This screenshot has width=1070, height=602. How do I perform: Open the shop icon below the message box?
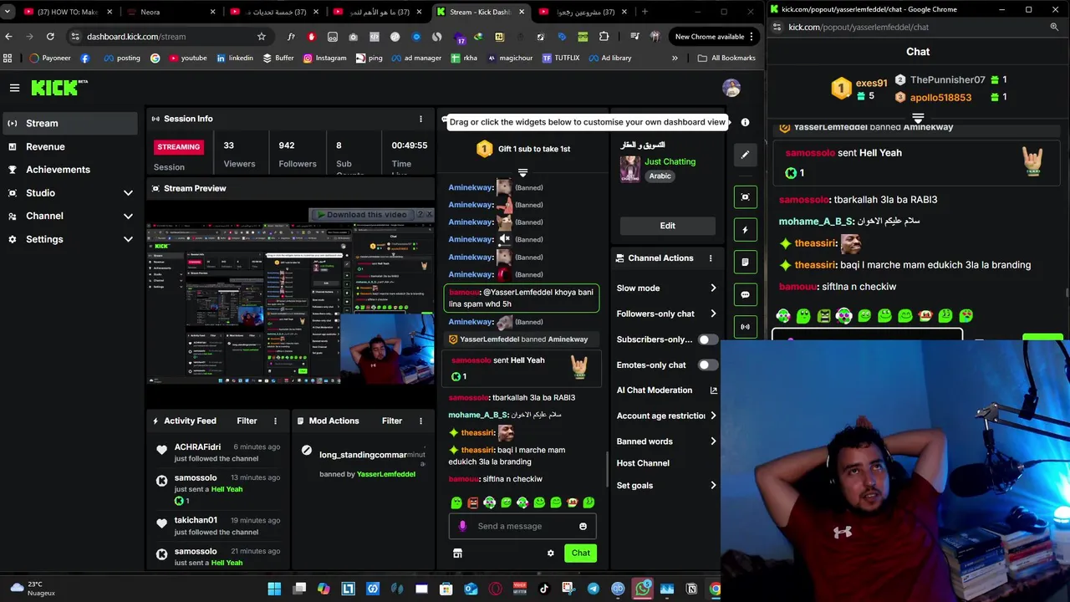(457, 553)
